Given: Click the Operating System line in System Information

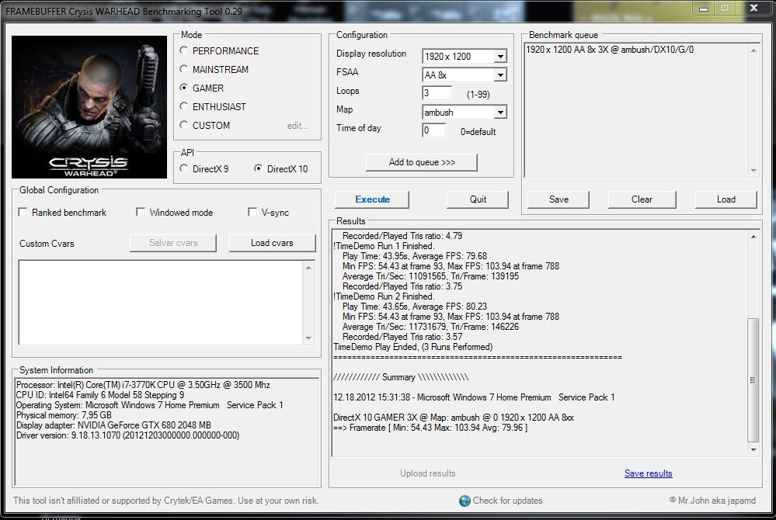Looking at the screenshot, I should point(149,405).
